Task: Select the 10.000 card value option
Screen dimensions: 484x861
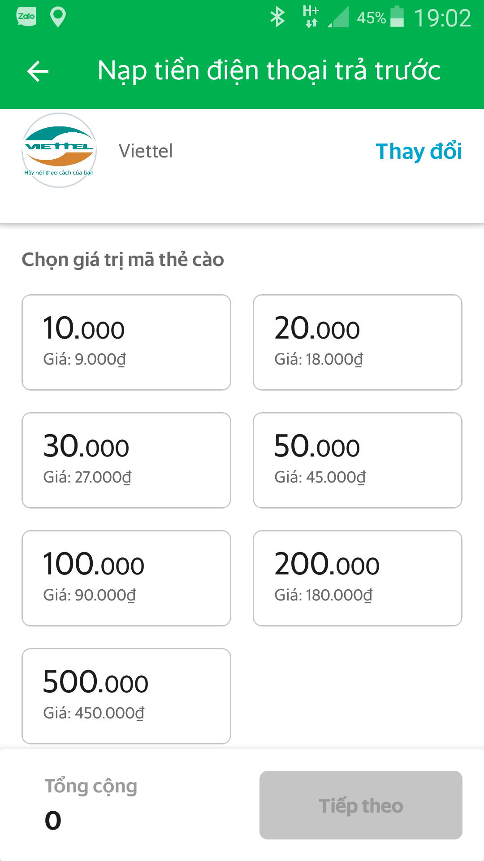Action: point(126,342)
